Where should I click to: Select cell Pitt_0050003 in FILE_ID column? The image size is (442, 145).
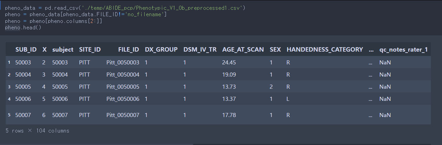point(123,63)
